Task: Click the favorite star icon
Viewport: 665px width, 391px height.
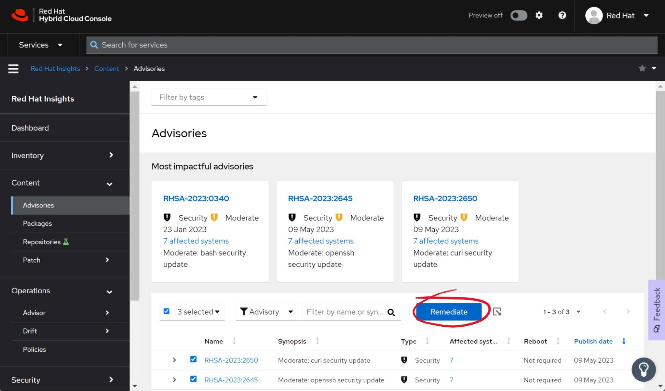Action: point(642,68)
